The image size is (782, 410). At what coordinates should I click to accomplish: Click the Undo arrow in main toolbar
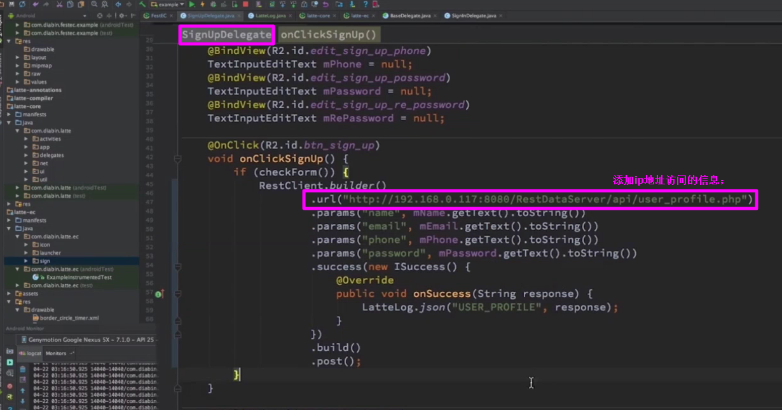click(36, 4)
